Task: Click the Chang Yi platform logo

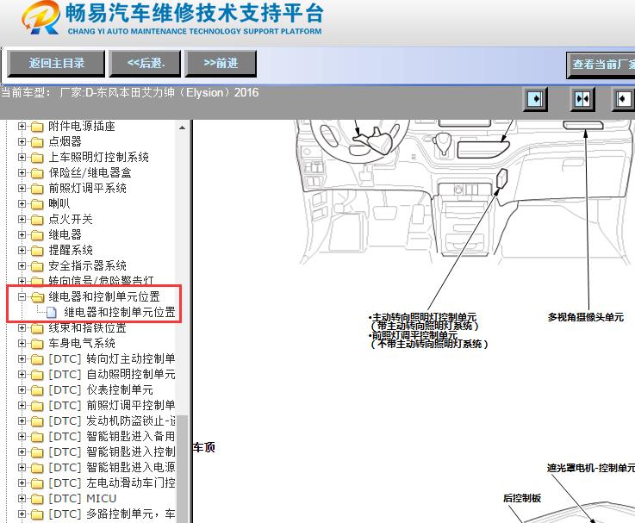Action: (172, 19)
